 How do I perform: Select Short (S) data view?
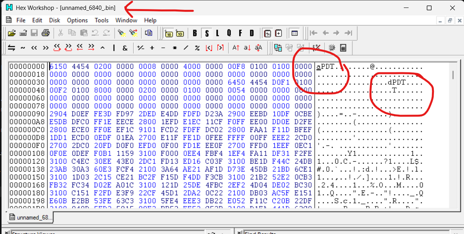(x=207, y=33)
